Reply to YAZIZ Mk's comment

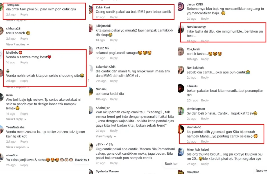114,58
